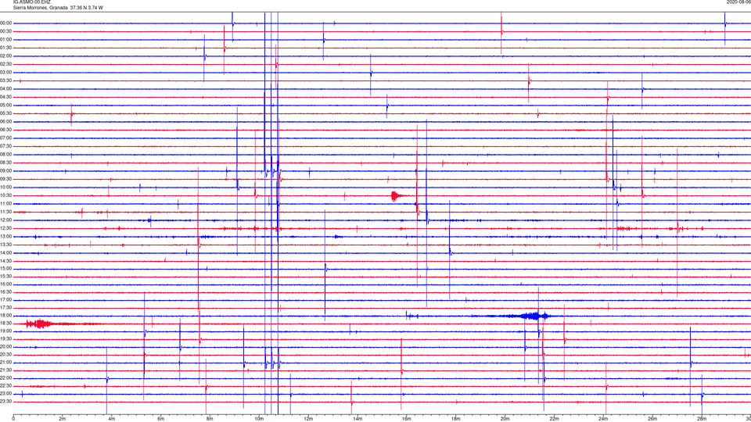Pick the 11:30 row label
This screenshot has width=751, height=422.
6,212
